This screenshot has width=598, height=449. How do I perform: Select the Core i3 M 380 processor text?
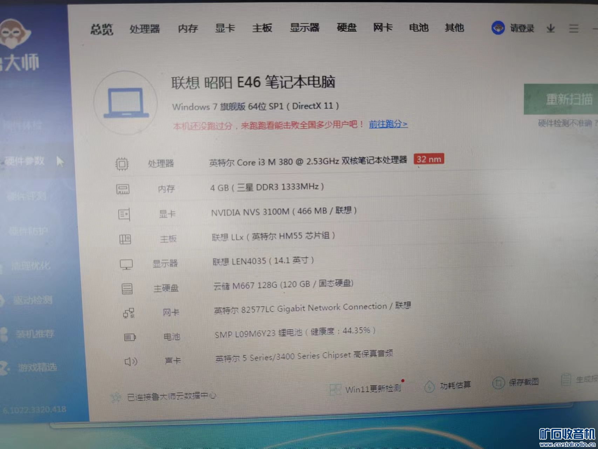pyautogui.click(x=308, y=161)
